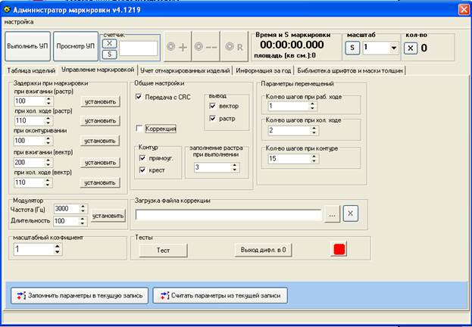Clear the correction file with X button
472x327 pixels.
350,213
